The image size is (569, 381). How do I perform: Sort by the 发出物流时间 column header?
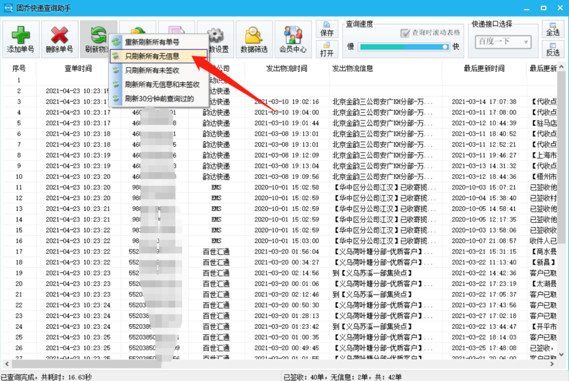pyautogui.click(x=287, y=68)
